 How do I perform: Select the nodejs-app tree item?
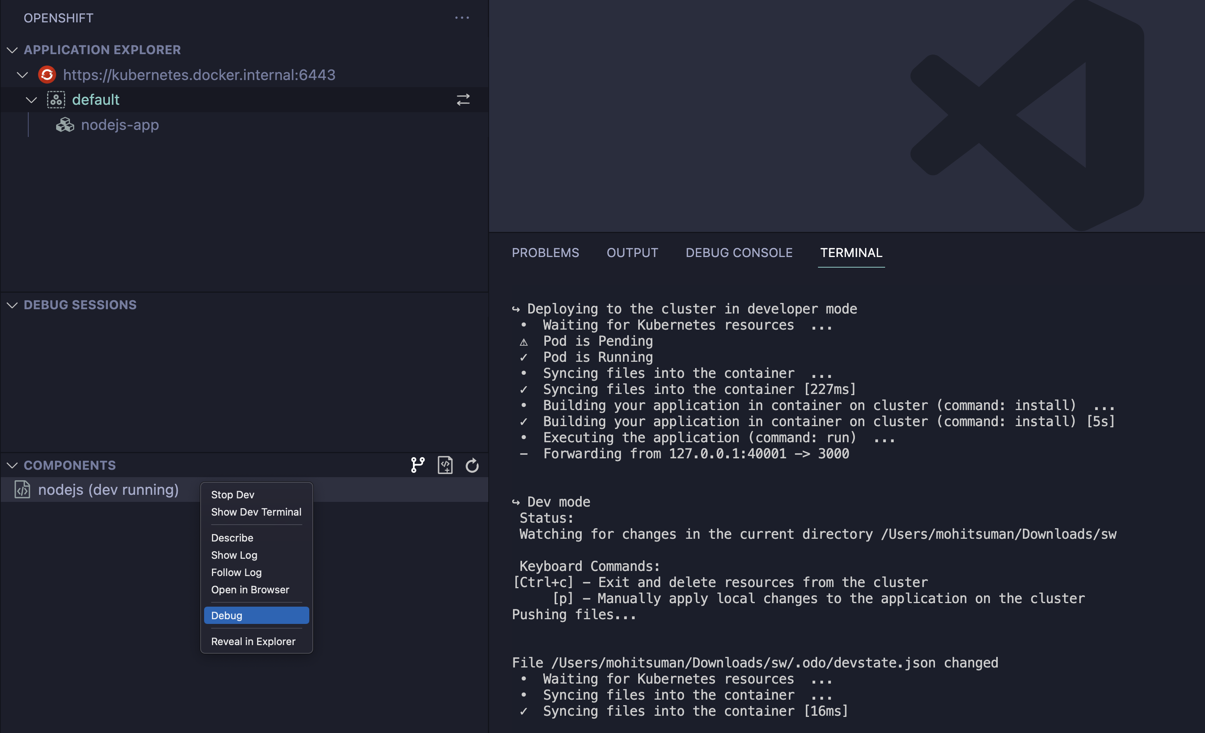120,125
